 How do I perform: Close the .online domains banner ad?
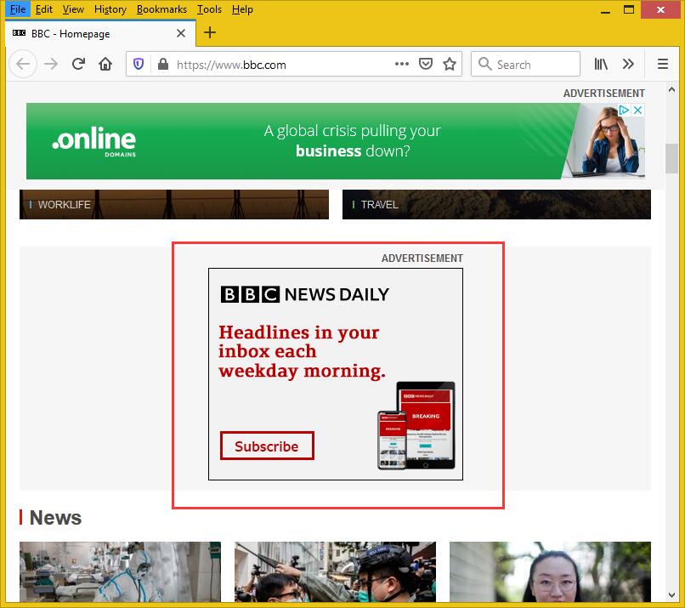(638, 111)
